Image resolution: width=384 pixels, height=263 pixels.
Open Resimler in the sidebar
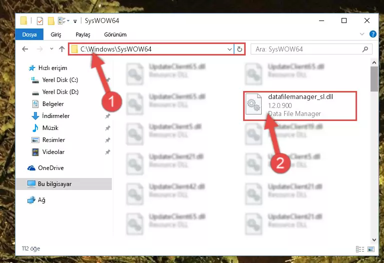tap(53, 140)
